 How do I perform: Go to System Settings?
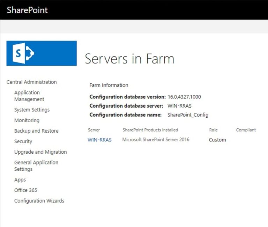coord(32,110)
